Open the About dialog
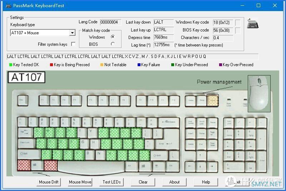 [x=174, y=182]
